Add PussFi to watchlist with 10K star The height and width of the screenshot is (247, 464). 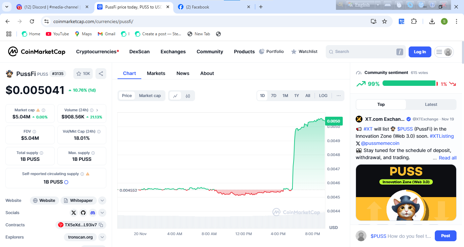pyautogui.click(x=83, y=74)
